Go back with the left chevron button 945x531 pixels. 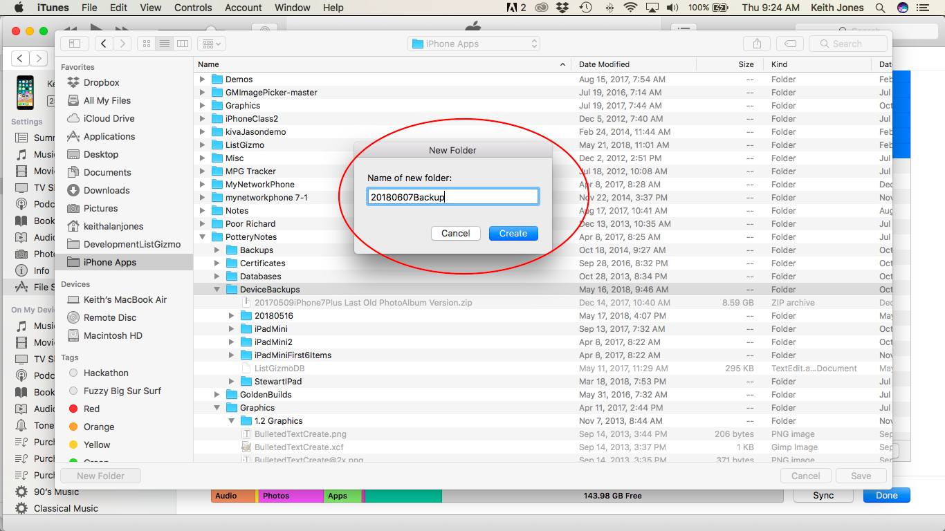[x=104, y=44]
